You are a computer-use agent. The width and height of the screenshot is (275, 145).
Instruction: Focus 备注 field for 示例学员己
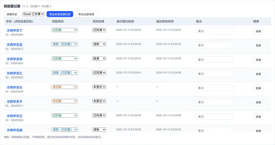pos(214,117)
